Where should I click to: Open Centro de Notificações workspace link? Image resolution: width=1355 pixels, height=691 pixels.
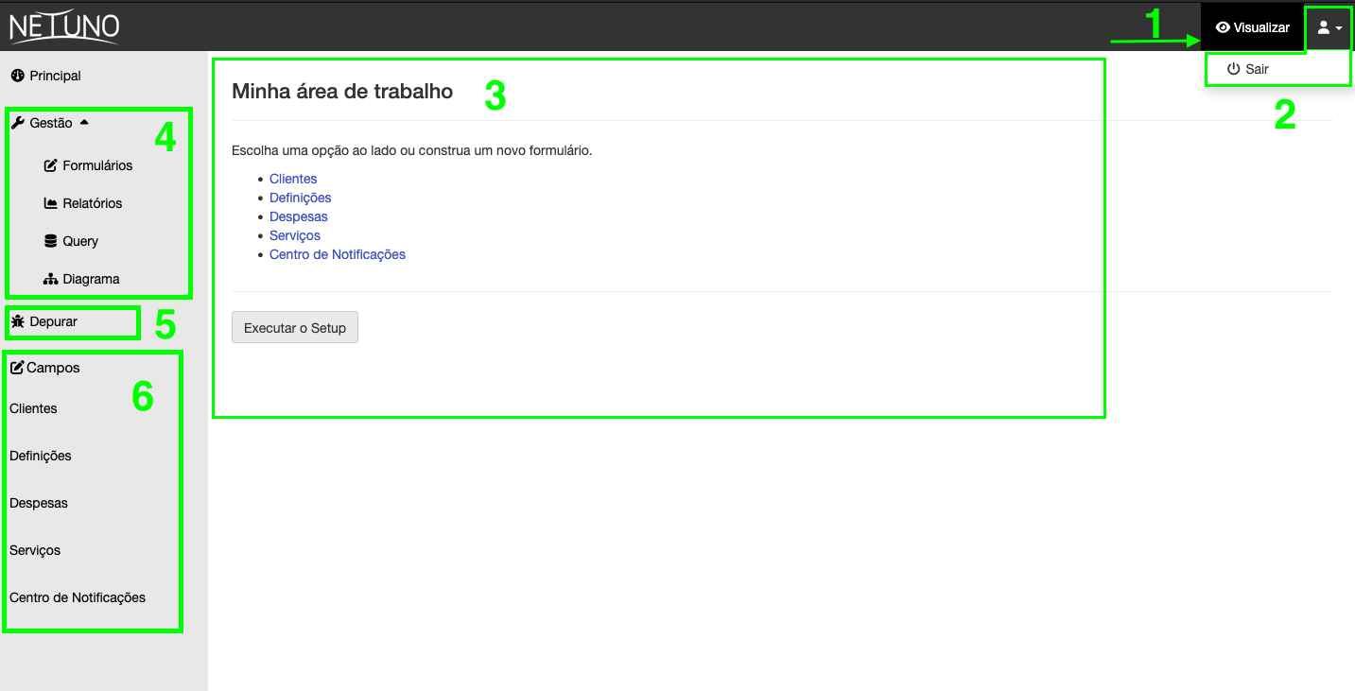(x=337, y=254)
